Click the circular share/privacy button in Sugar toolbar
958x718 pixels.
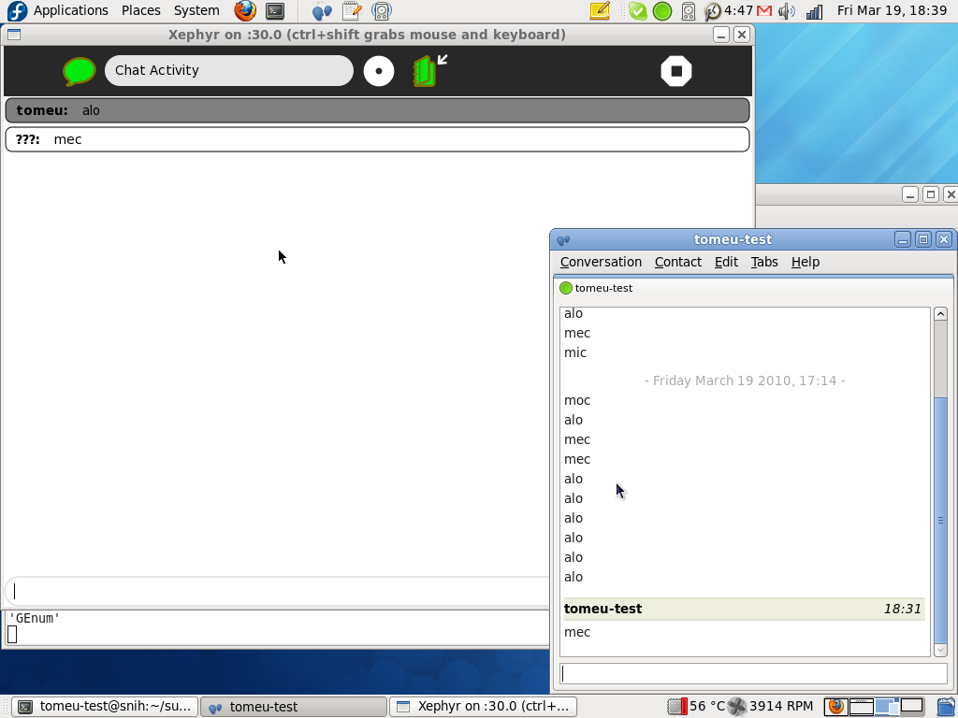(x=379, y=71)
